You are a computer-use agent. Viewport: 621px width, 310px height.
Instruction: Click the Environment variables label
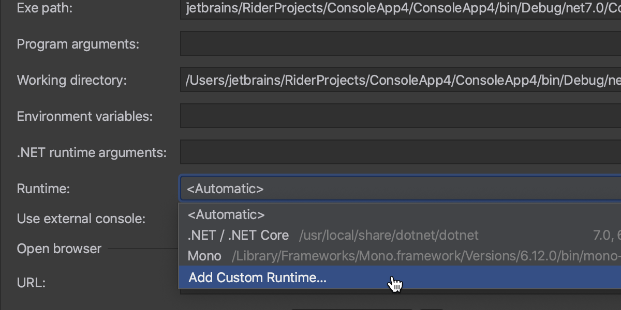(85, 116)
